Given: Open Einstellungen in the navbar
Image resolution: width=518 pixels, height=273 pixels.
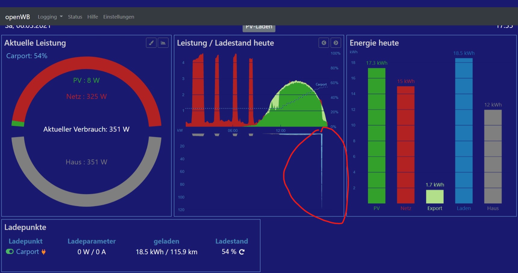Looking at the screenshot, I should tap(119, 17).
